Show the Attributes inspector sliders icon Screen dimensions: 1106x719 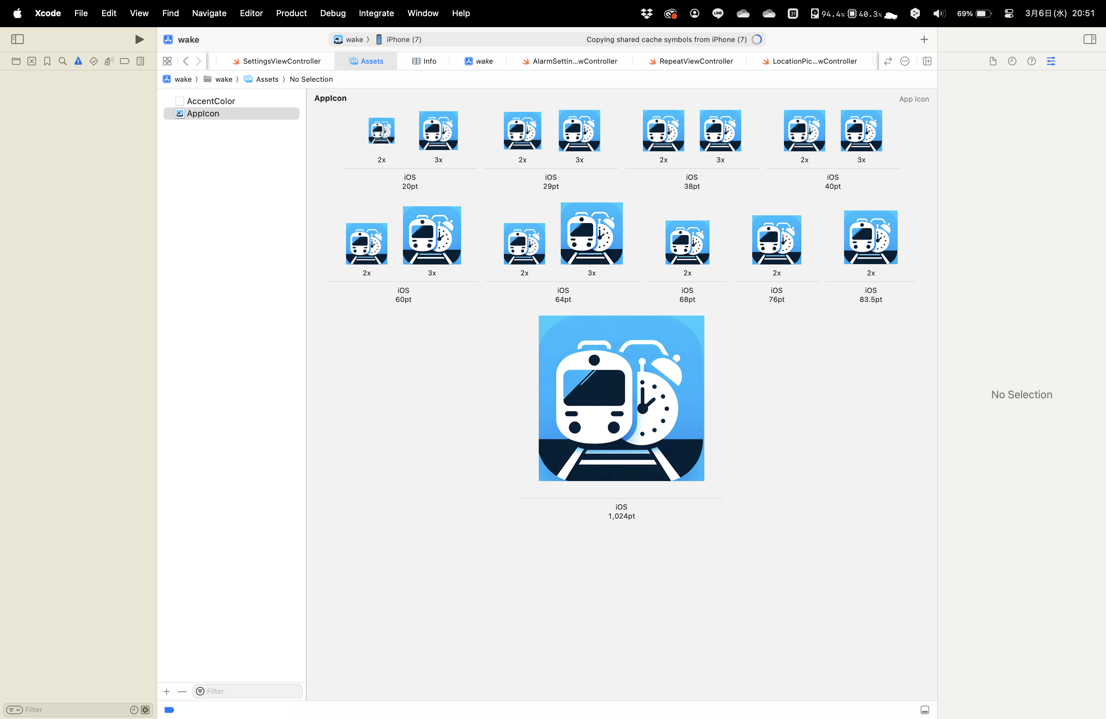[1051, 61]
